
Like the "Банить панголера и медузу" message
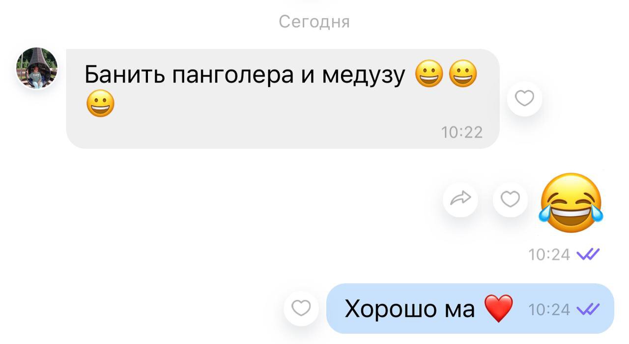pos(524,99)
